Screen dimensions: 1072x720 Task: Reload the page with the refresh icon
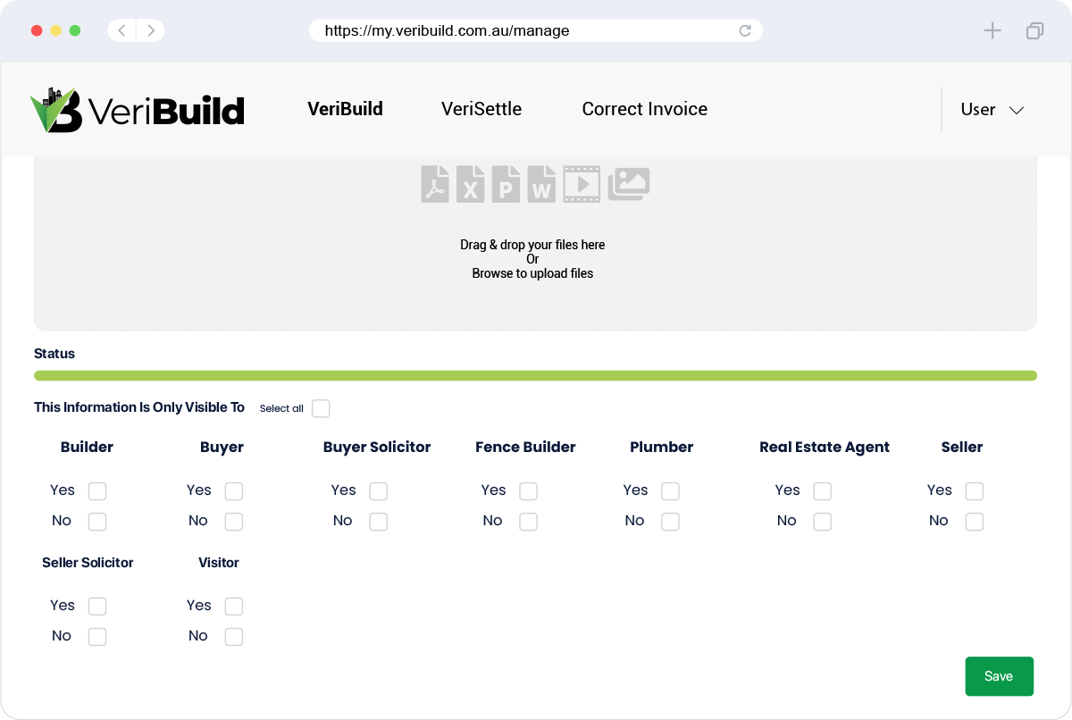(x=745, y=30)
